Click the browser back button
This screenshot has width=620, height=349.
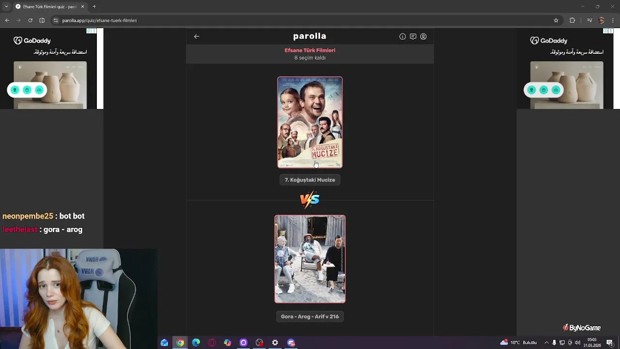(7, 20)
